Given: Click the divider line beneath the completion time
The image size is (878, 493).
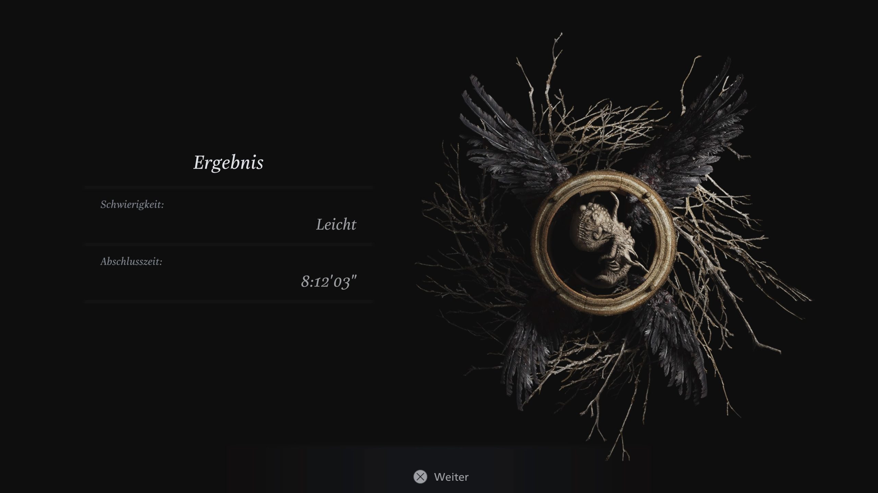Looking at the screenshot, I should [x=229, y=301].
